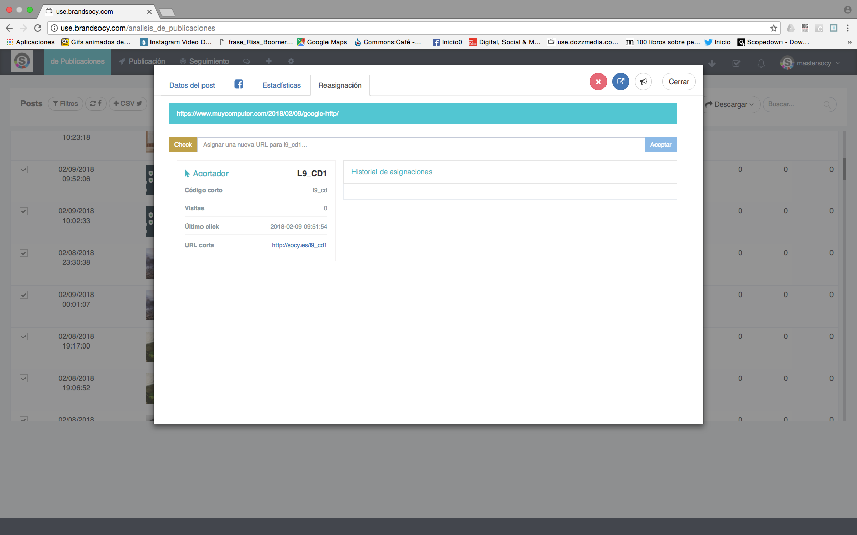
Task: Open Scopedown bookmark
Action: click(773, 42)
